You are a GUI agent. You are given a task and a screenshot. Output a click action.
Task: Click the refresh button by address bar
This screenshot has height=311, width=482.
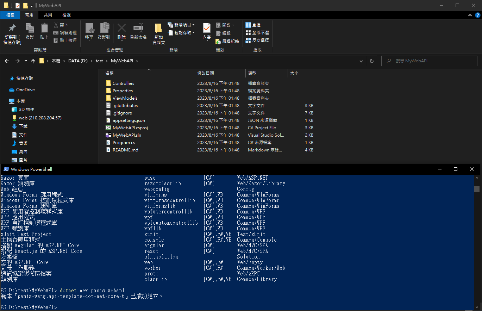click(371, 61)
